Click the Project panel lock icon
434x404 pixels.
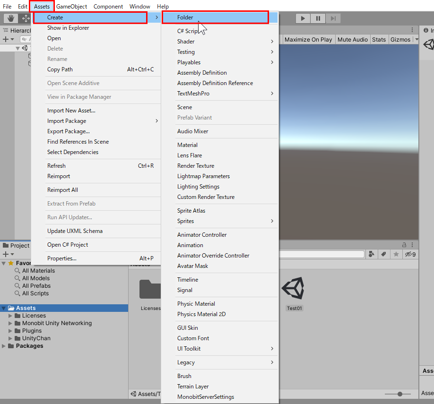(x=404, y=245)
